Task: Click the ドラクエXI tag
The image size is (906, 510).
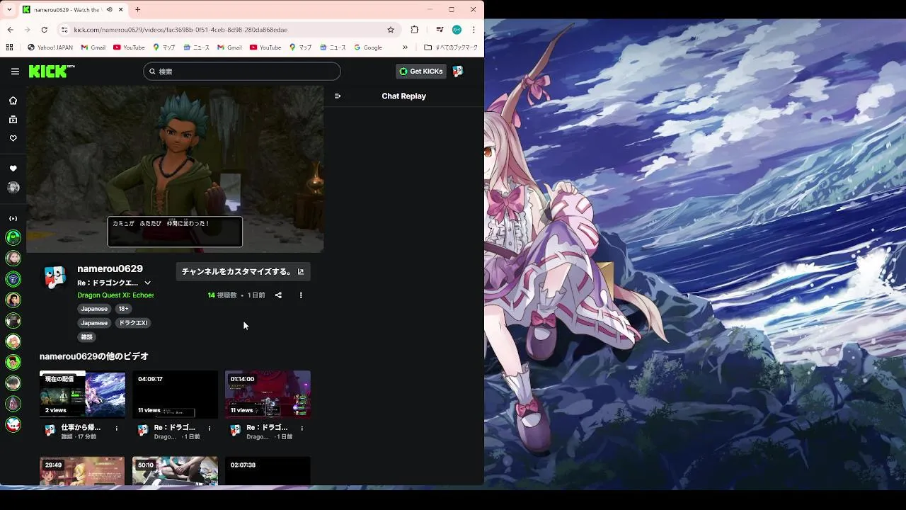Action: point(132,323)
